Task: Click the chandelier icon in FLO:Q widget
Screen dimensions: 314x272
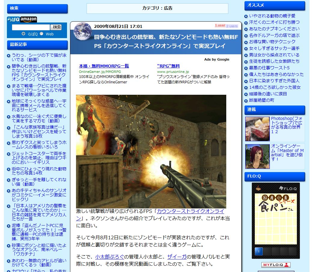Action: (x=258, y=188)
